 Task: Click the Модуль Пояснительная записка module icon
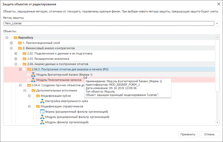tap(33, 80)
